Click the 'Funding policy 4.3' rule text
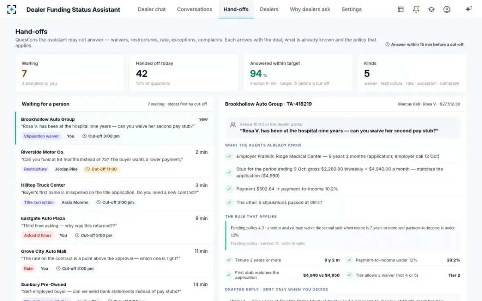 (x=343, y=232)
